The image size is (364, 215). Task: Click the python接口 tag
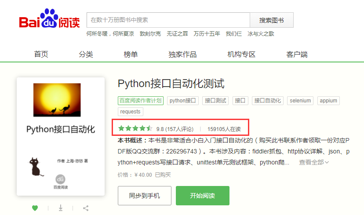click(183, 101)
